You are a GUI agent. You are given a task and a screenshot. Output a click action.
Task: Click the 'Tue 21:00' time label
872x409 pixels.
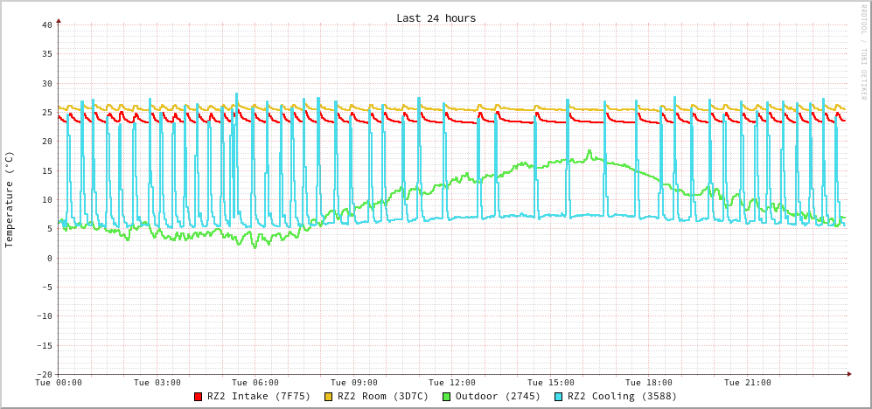click(748, 383)
